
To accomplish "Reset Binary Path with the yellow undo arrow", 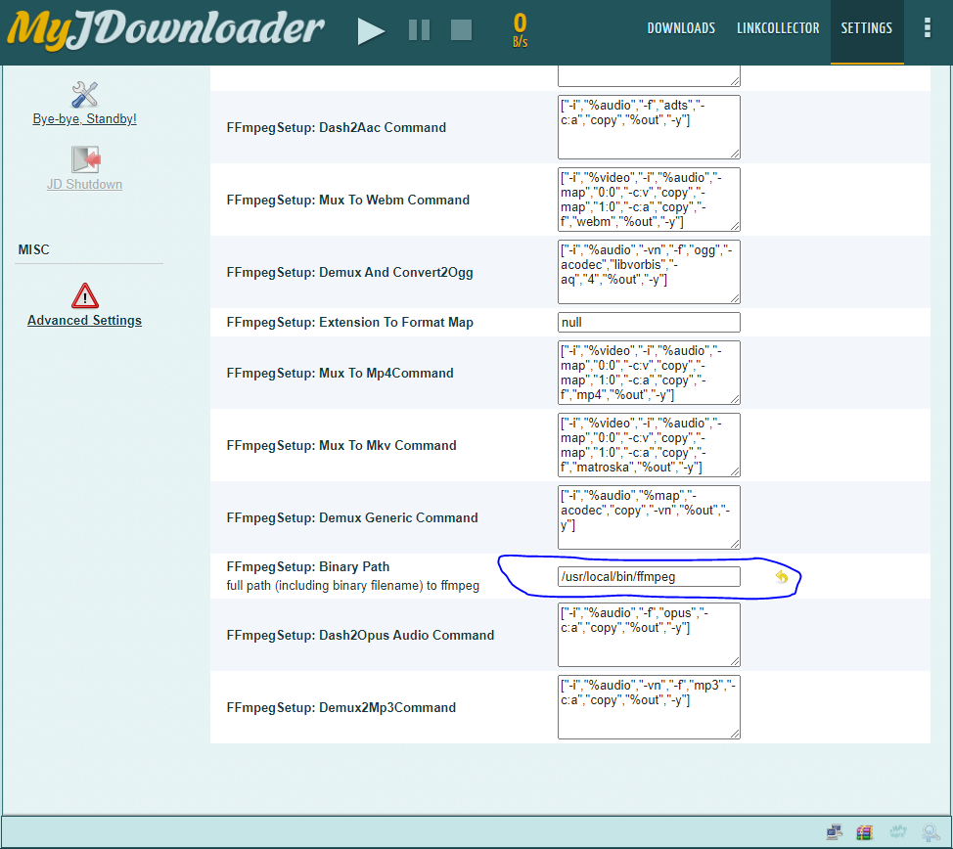I will tap(782, 577).
